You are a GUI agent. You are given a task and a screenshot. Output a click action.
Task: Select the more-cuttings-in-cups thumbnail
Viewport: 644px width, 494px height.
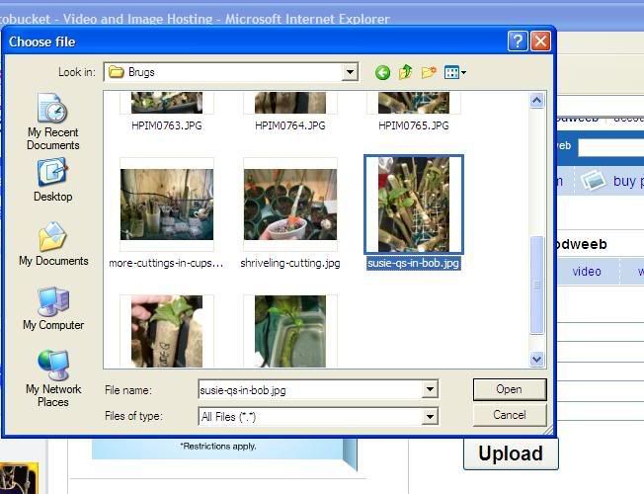tap(167, 205)
